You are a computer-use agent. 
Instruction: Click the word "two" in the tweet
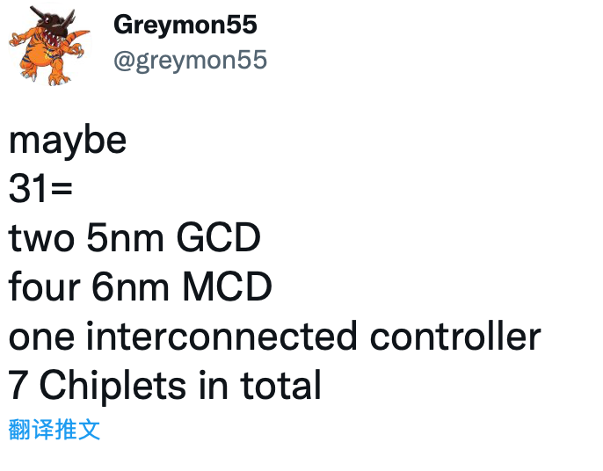click(x=41, y=238)
